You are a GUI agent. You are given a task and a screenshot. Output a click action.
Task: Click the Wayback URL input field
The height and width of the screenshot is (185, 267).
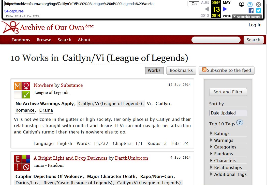(x=96, y=4)
